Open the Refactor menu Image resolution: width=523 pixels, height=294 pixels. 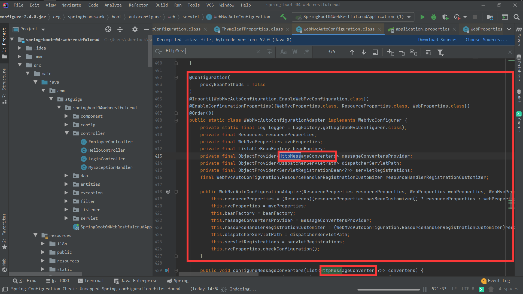click(x=138, y=5)
